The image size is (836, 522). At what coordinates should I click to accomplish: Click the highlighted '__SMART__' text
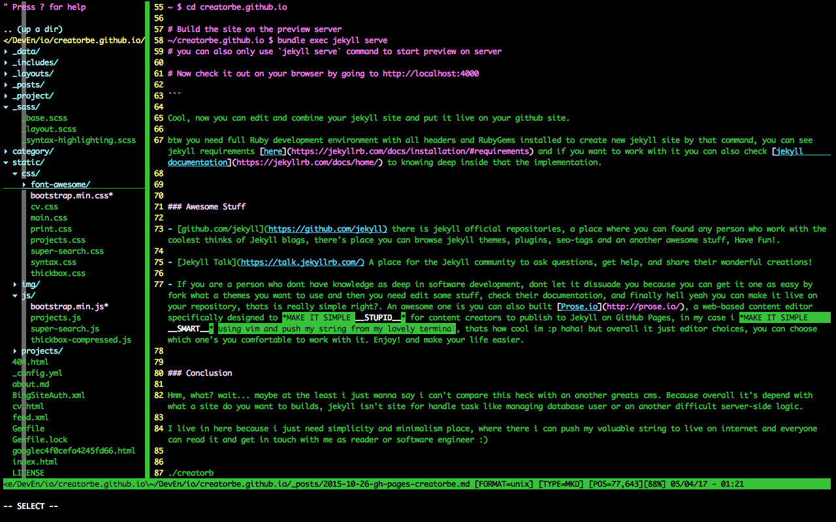188,329
